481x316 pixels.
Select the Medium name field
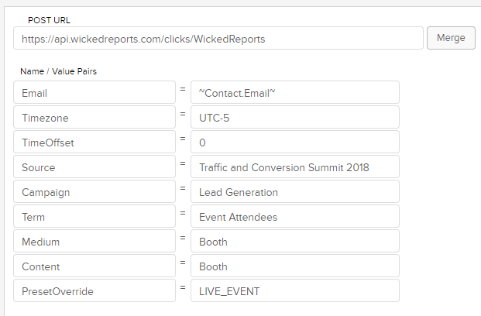click(94, 241)
